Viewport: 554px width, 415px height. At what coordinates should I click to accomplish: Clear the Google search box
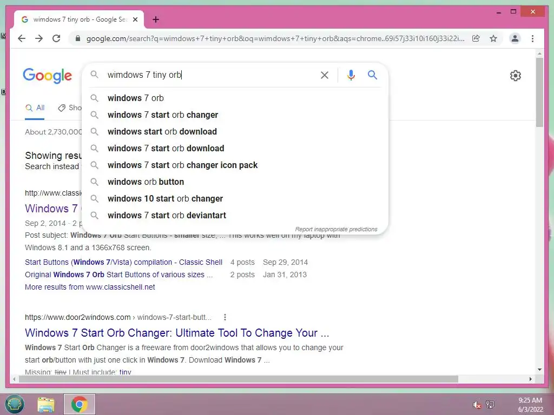tap(325, 75)
